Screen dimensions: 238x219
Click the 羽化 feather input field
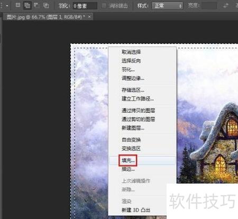click(85, 6)
